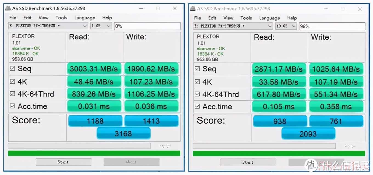Image resolution: width=373 pixels, height=175 pixels.
Task: Open Edit menu in left window
Action: 27,18
